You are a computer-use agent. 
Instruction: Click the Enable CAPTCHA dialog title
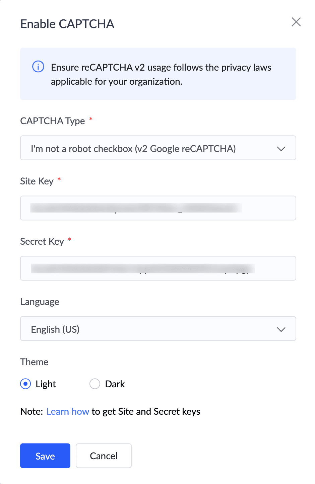point(67,24)
